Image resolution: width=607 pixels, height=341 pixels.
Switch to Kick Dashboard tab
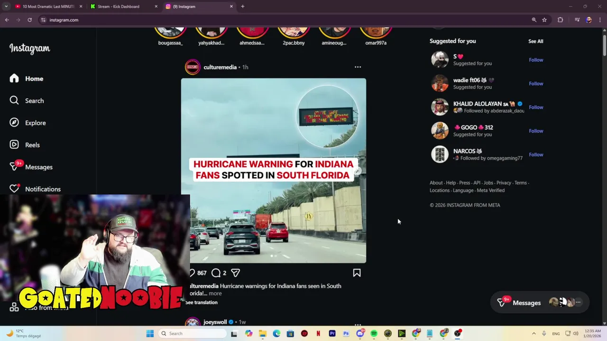click(123, 7)
